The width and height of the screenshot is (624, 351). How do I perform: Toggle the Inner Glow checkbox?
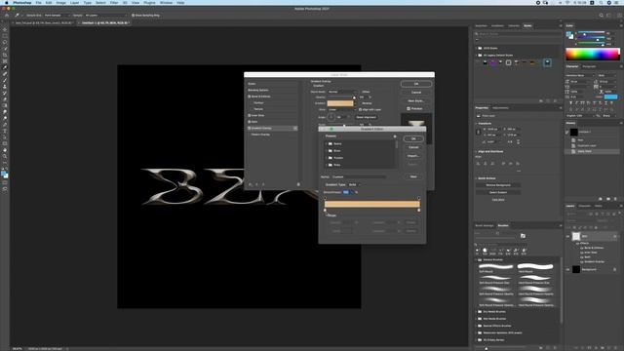[250, 115]
